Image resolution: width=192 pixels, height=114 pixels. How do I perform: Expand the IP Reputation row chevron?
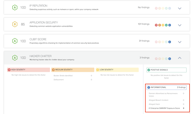179,8
